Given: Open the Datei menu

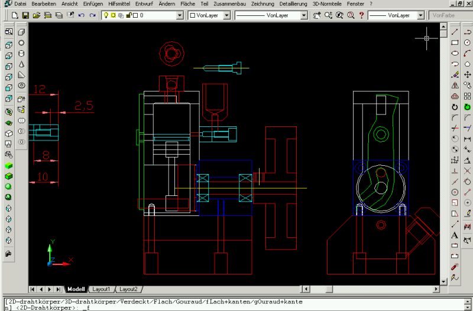Looking at the screenshot, I should click(20, 4).
